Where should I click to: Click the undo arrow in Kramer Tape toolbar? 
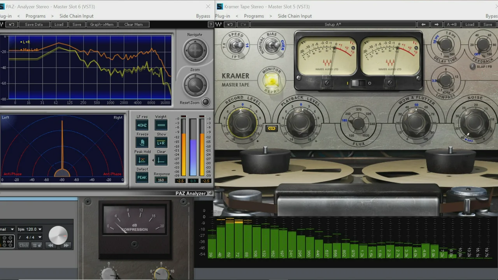point(230,24)
